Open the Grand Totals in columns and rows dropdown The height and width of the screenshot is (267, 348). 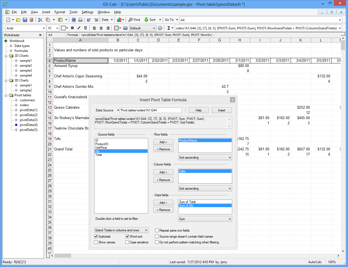pos(121,230)
